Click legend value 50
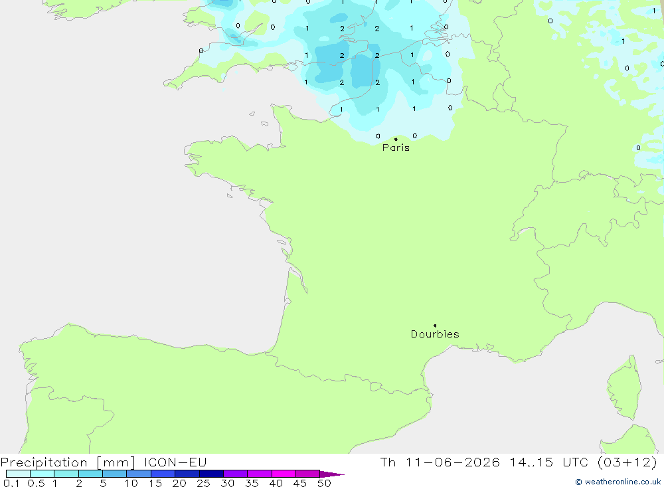 pos(325,483)
